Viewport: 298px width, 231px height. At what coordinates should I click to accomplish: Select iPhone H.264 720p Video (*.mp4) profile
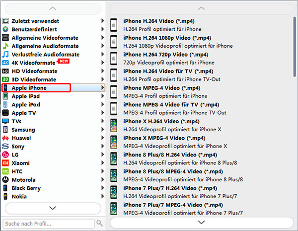click(201, 58)
